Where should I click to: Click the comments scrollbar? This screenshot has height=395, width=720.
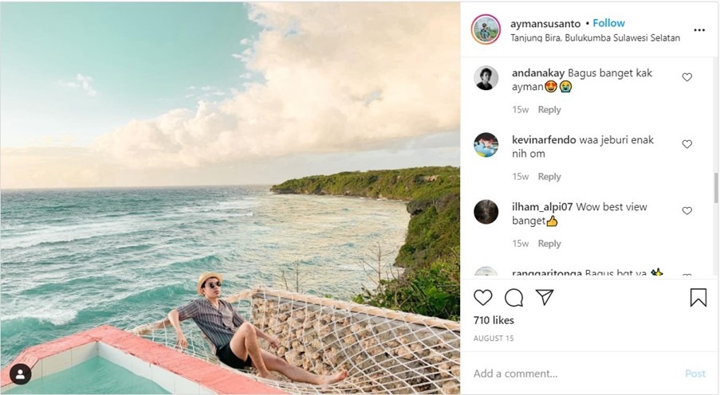[715, 187]
